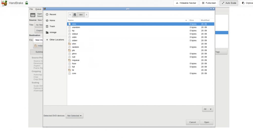Click the HandBrake logo icon
This screenshot has width=253, height=138.
click(4, 3)
